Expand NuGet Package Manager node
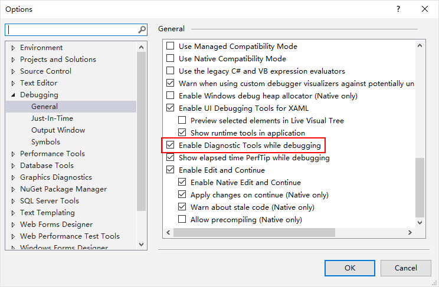 (x=13, y=189)
